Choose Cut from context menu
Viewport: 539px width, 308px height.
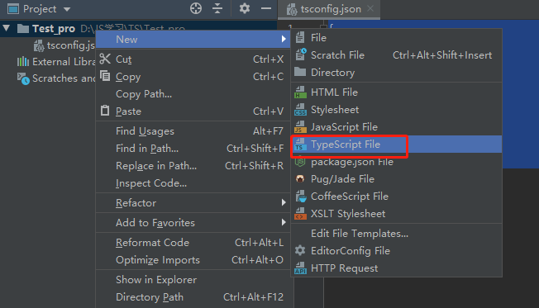tap(193, 59)
